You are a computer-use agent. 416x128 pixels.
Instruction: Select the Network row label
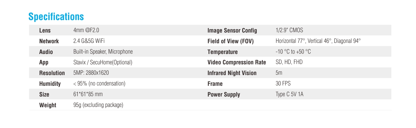point(49,41)
